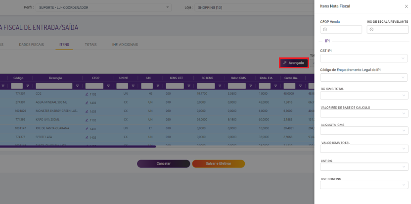
Task: Expand ALIQUOTA ICMS dropdown
Action: [x=364, y=131]
